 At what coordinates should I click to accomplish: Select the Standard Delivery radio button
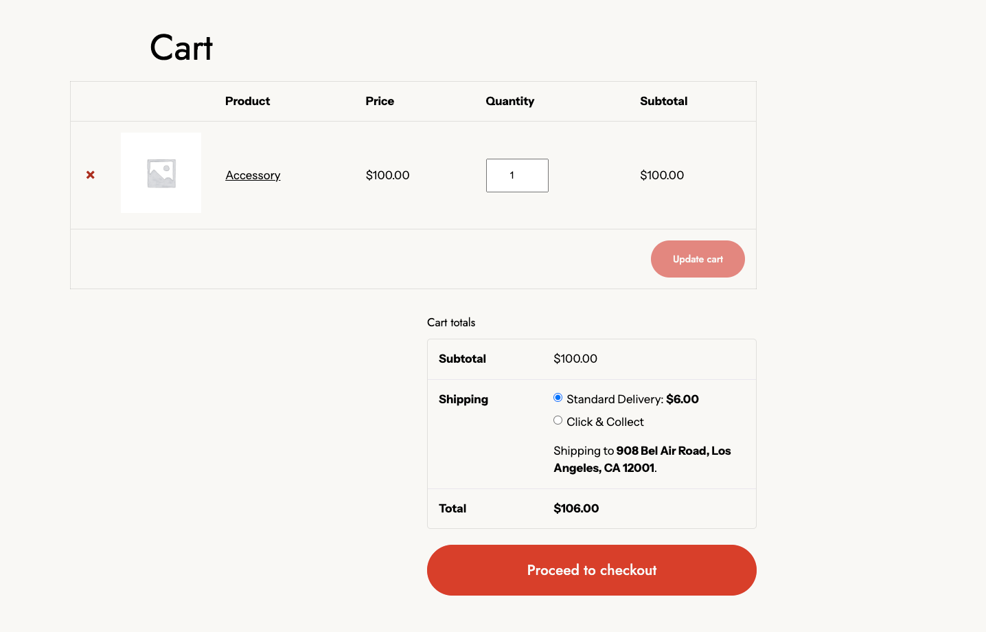point(558,398)
